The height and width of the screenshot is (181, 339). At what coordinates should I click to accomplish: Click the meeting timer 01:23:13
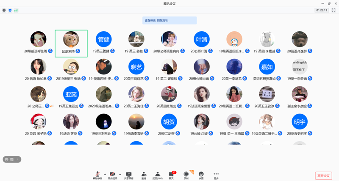(321, 10)
